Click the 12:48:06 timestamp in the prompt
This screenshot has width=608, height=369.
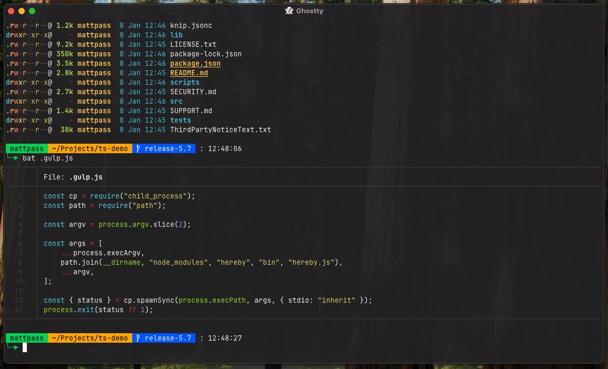point(224,148)
